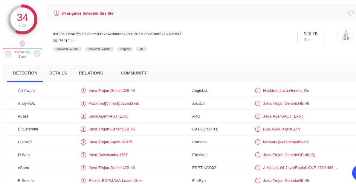The width and height of the screenshot is (356, 184).
Task: Click the warning icon in the Avast row
Action: click(83, 116)
